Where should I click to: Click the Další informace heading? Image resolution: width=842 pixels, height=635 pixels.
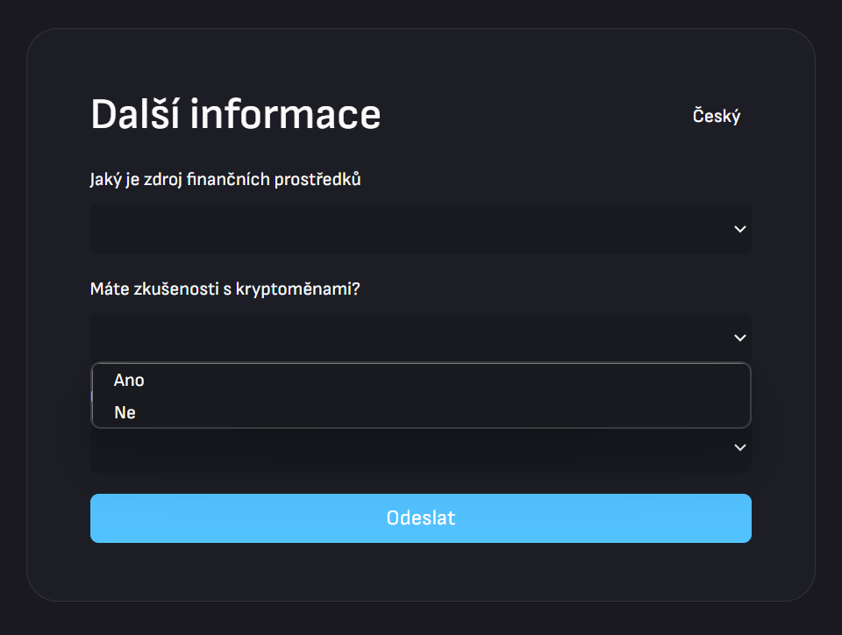pos(236,115)
